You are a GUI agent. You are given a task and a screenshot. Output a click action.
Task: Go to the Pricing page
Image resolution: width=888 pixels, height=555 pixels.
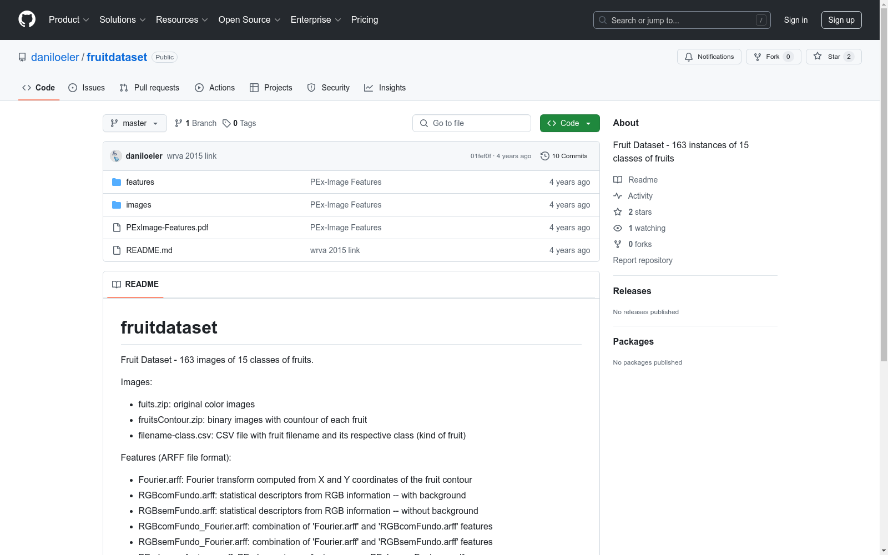[365, 19]
